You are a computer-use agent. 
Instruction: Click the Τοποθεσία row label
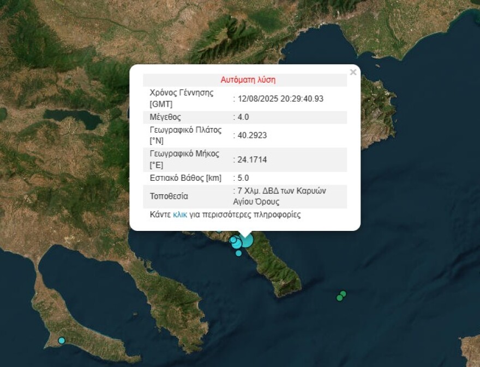[169, 196]
